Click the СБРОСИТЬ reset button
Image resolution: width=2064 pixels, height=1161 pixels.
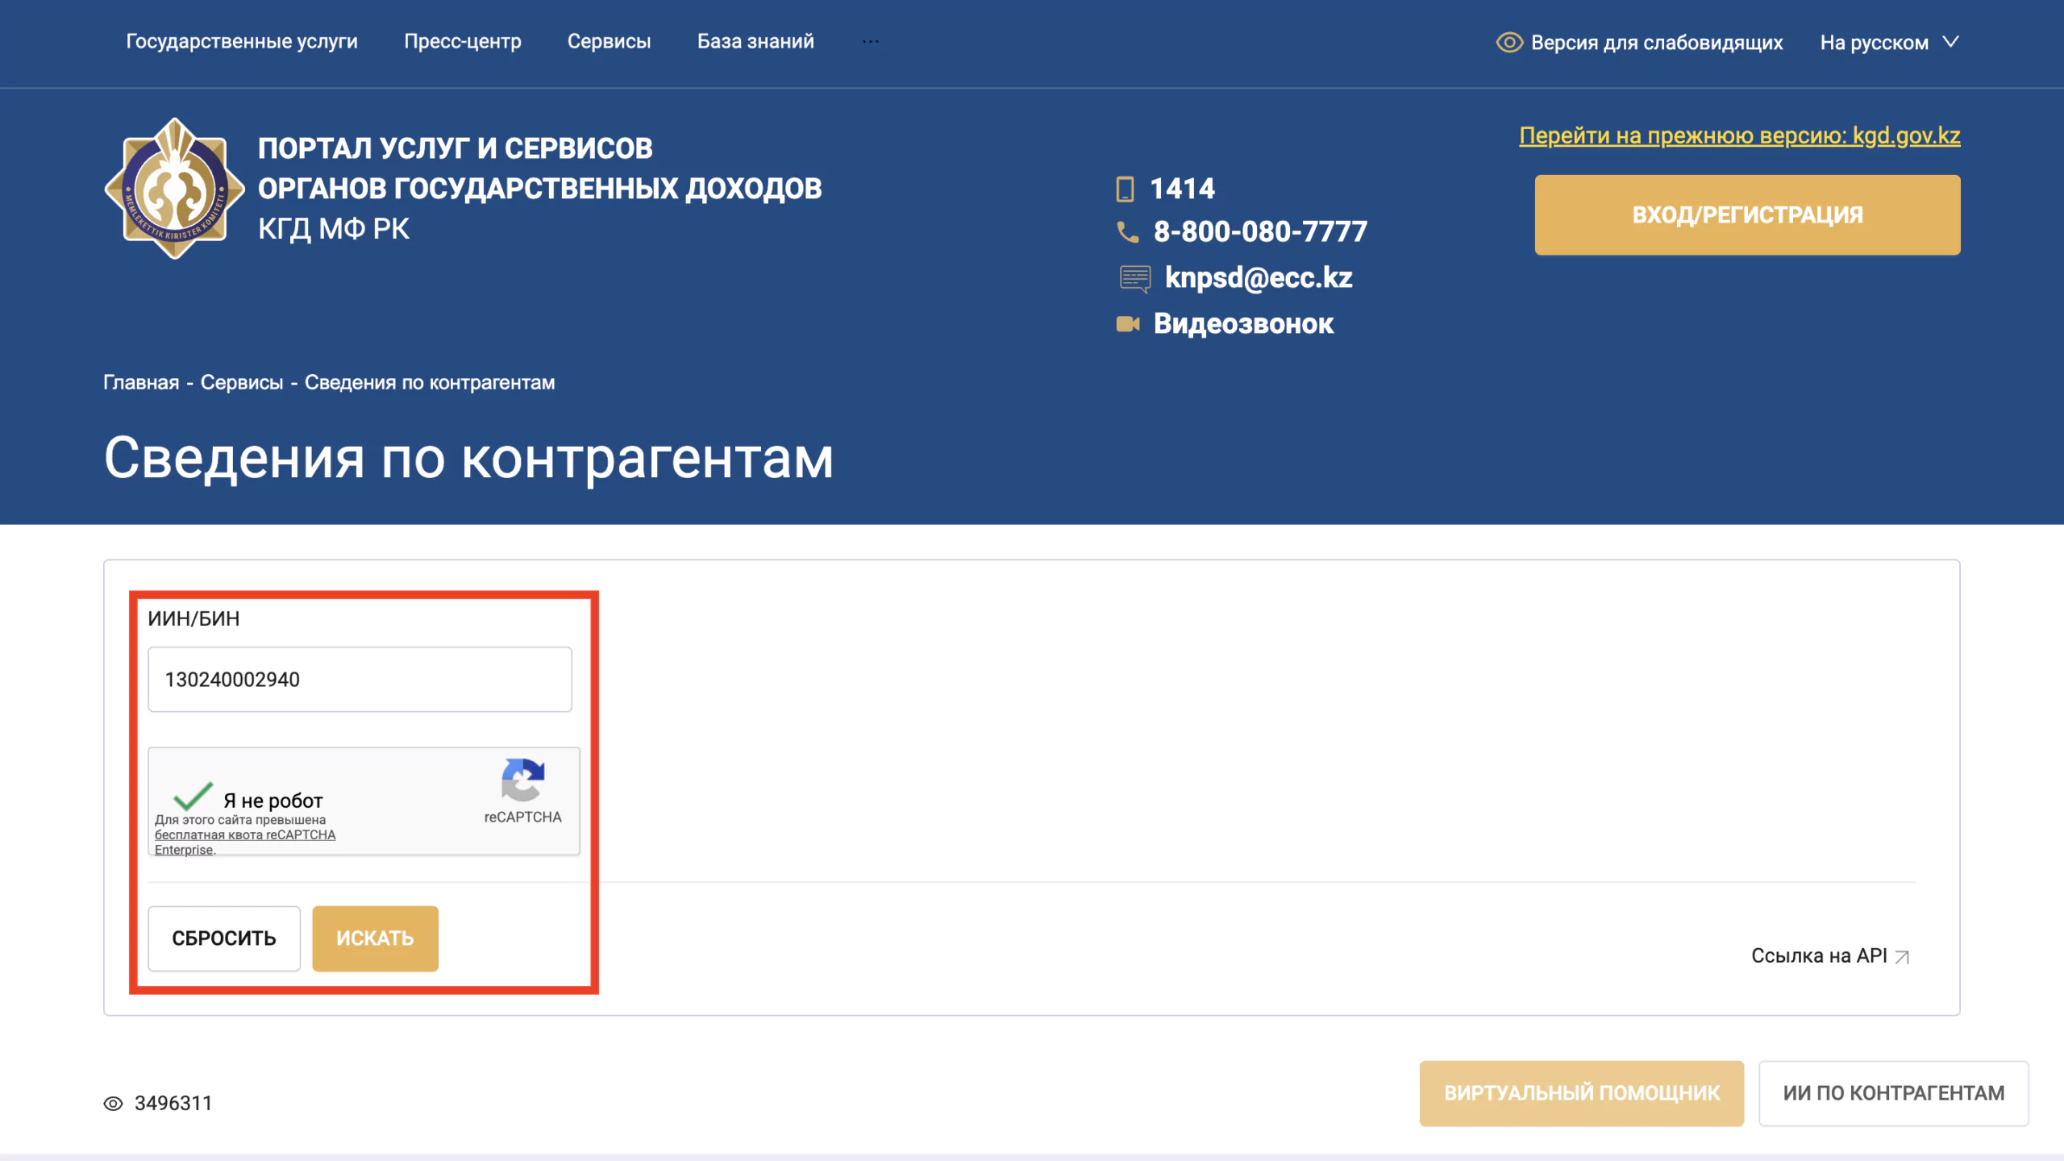(x=224, y=938)
